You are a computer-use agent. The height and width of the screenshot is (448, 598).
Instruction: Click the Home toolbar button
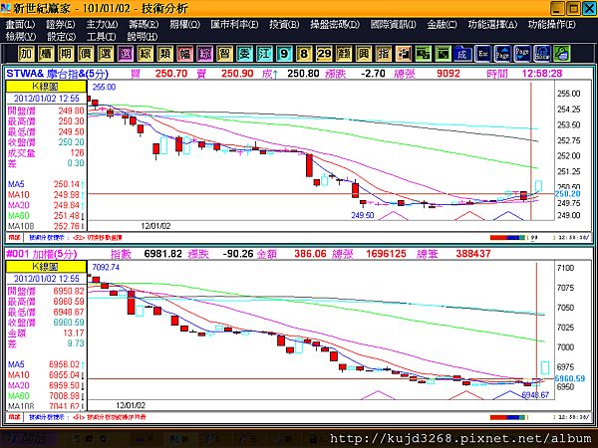[542, 54]
